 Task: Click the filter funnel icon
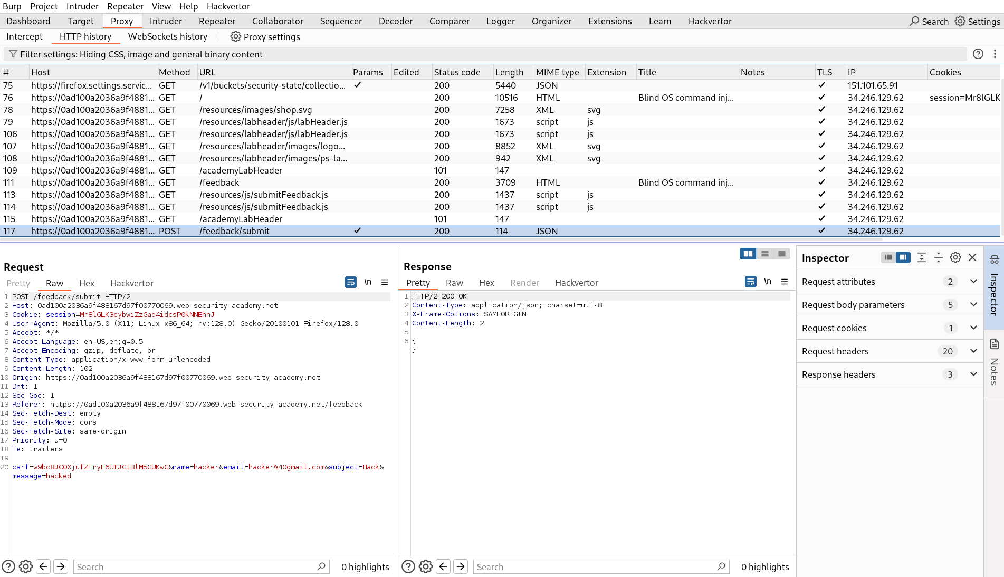click(13, 54)
